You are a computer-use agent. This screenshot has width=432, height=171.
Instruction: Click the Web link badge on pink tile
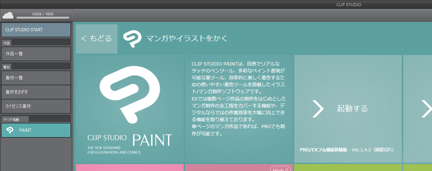280,169
